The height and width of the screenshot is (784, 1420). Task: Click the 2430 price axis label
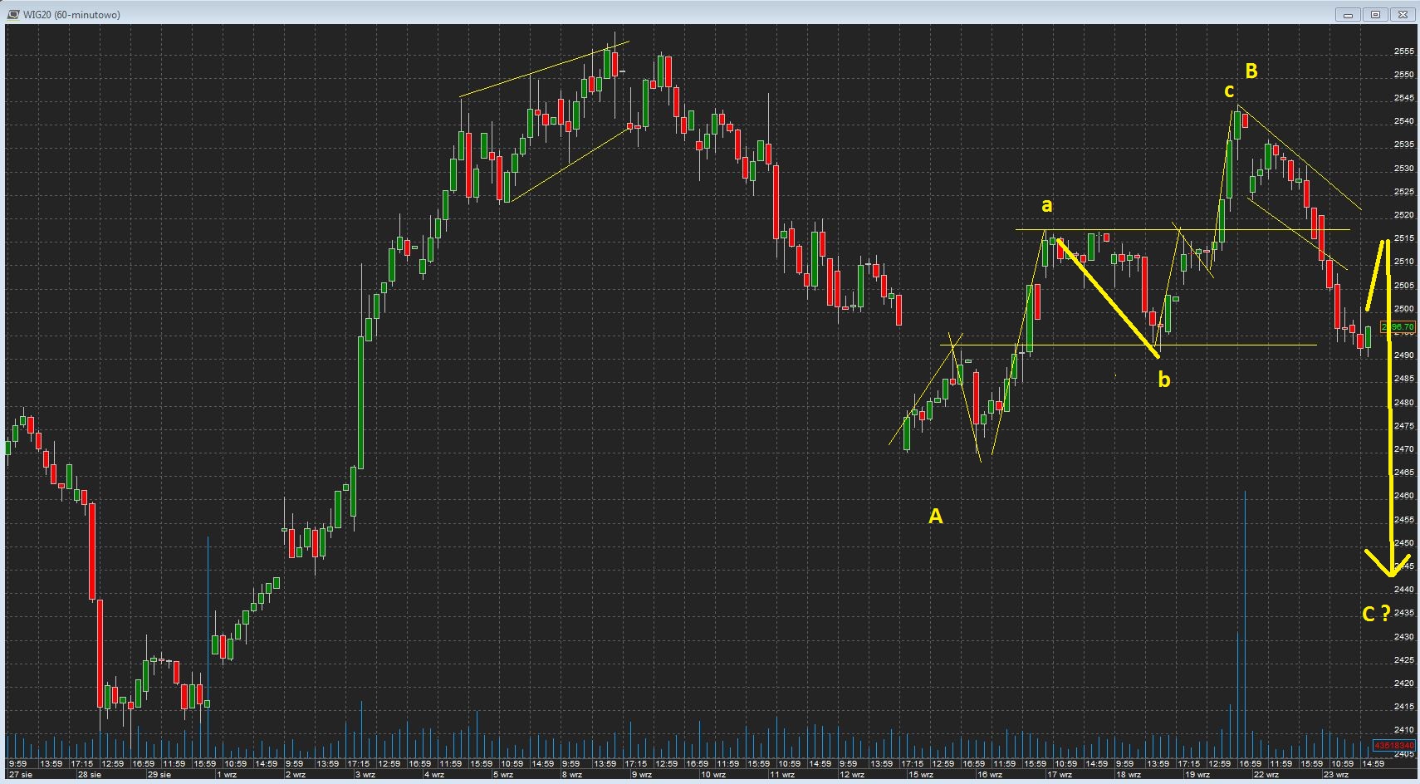[x=1403, y=637]
